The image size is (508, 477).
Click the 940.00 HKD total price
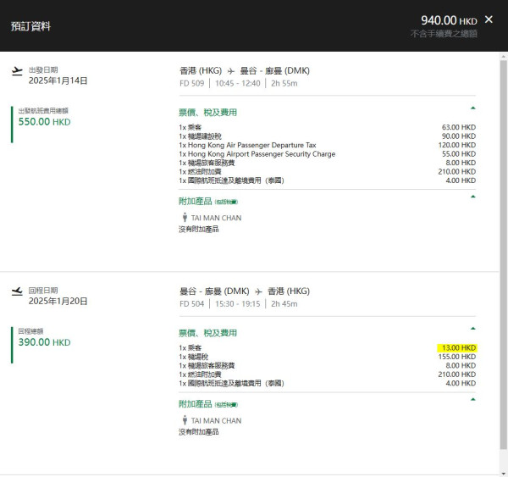449,20
